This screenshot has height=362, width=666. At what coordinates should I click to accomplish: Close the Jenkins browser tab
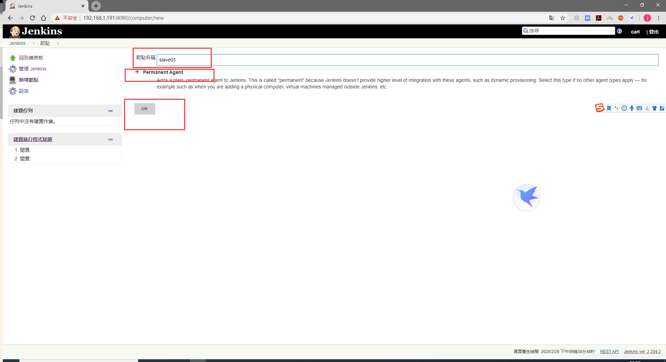coord(83,6)
